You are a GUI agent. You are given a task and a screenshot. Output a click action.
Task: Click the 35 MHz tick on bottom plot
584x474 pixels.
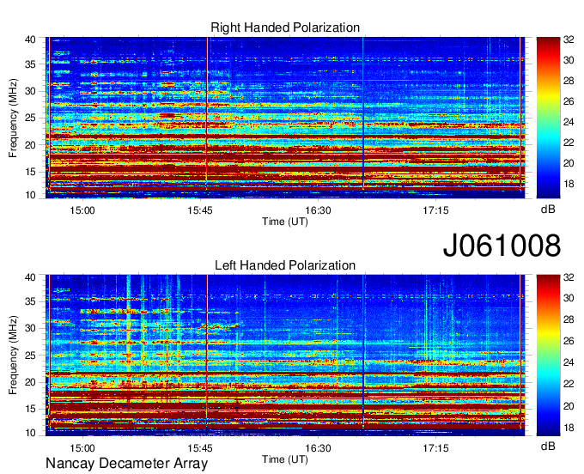(30, 301)
